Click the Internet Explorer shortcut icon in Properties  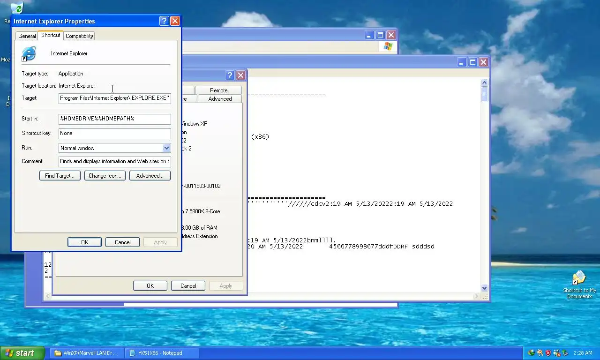[29, 54]
